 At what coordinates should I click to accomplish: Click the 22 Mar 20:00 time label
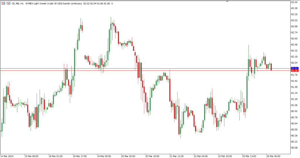coord(225,156)
